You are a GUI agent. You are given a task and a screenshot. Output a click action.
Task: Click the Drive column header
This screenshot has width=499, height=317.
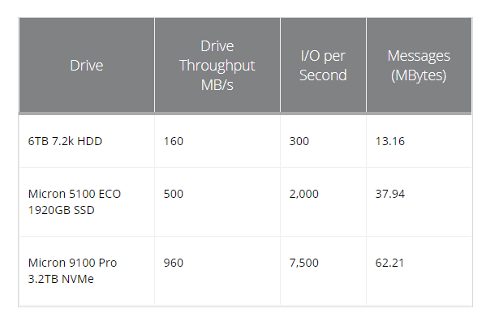pos(87,65)
